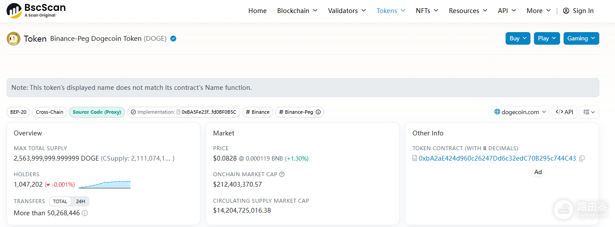
Task: Open the More menu
Action: click(x=539, y=11)
